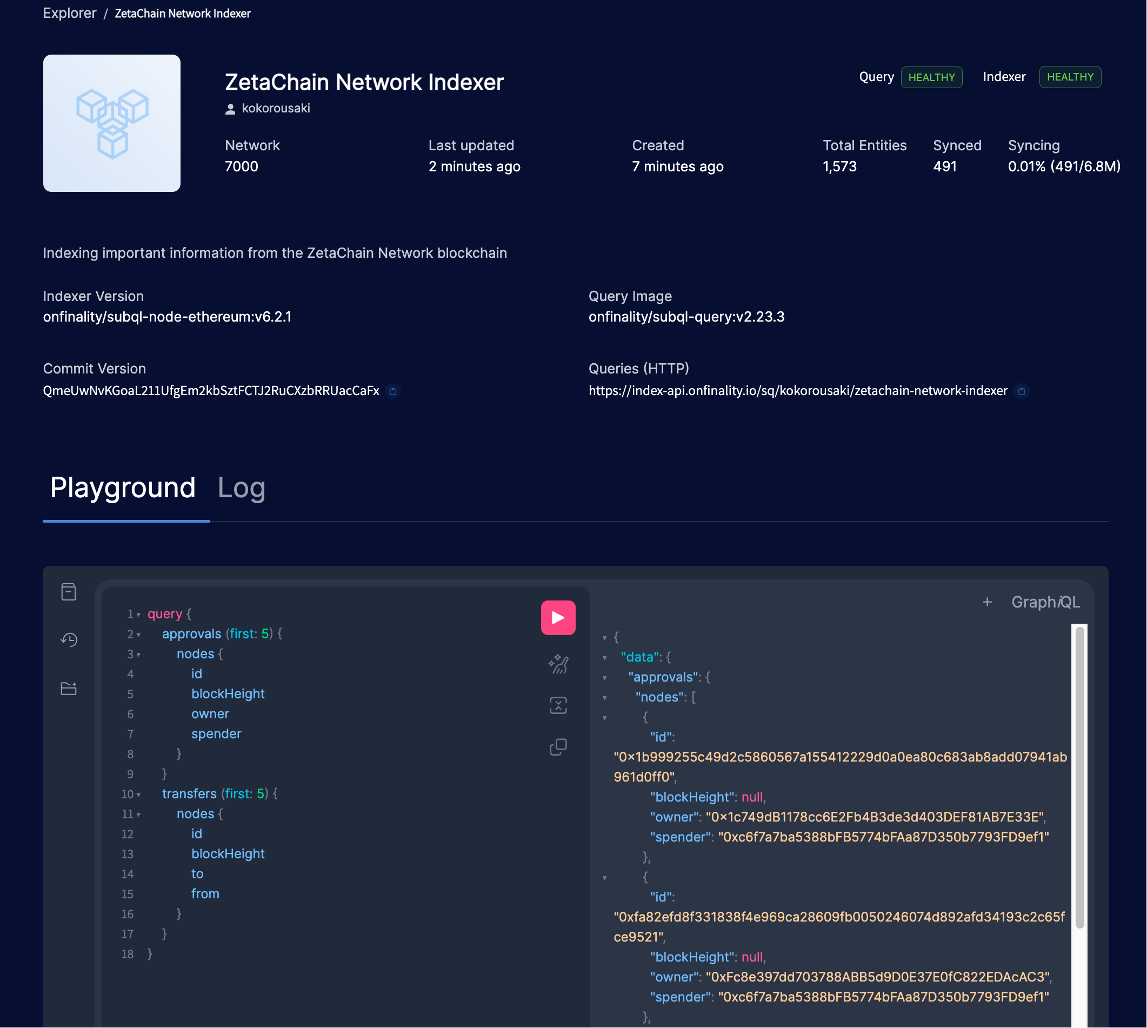The width and height of the screenshot is (1147, 1028).
Task: Merge fragments into the query document
Action: tap(558, 705)
